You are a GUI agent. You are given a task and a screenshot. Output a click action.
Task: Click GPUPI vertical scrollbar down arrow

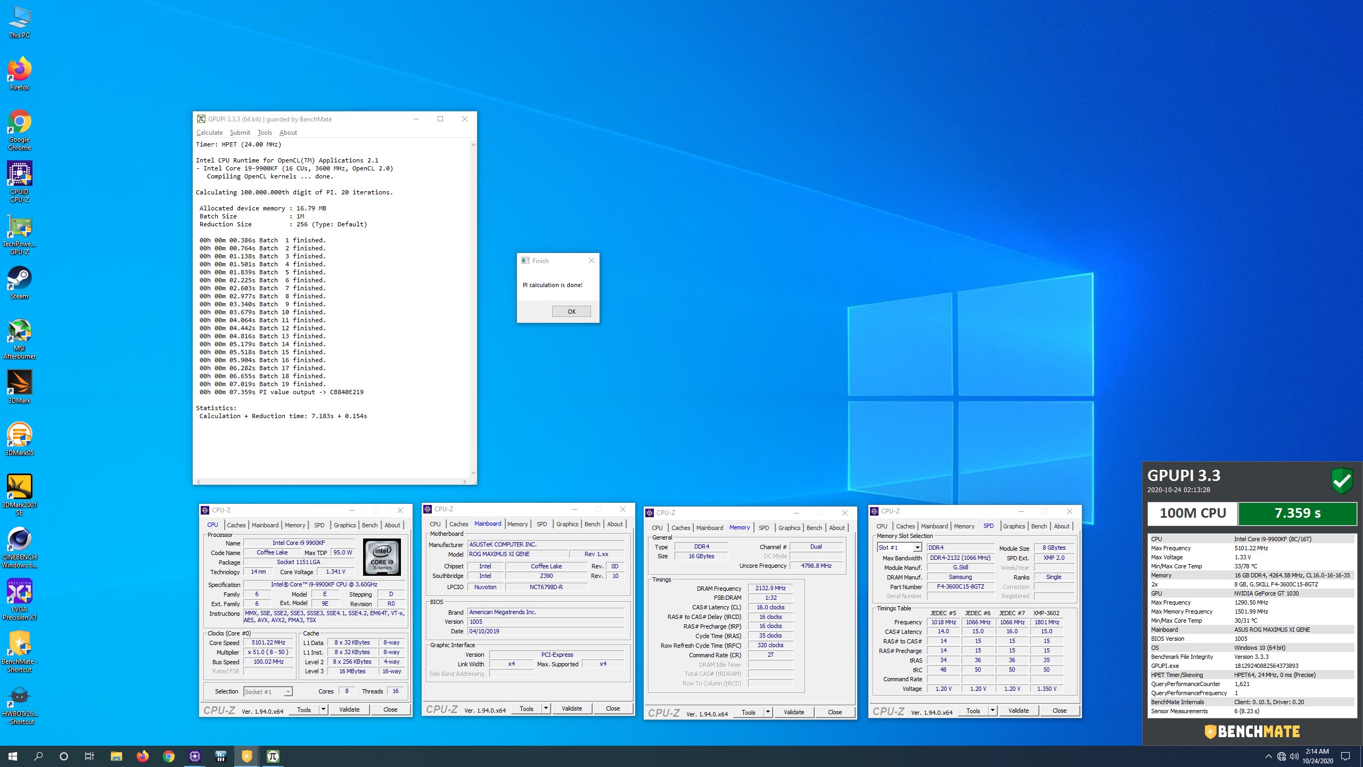(x=473, y=472)
